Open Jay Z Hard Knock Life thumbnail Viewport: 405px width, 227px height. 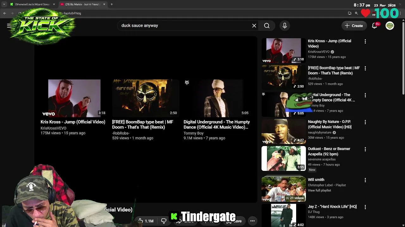[283, 216]
